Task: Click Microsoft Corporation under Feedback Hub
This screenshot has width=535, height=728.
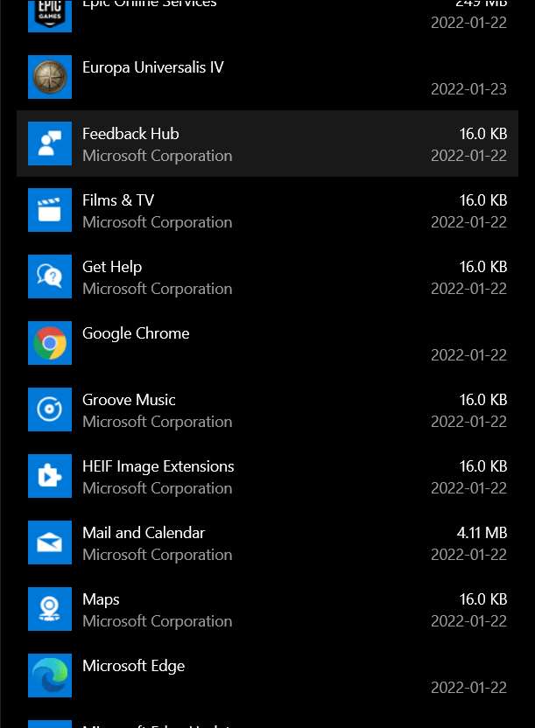Action: 157,156
